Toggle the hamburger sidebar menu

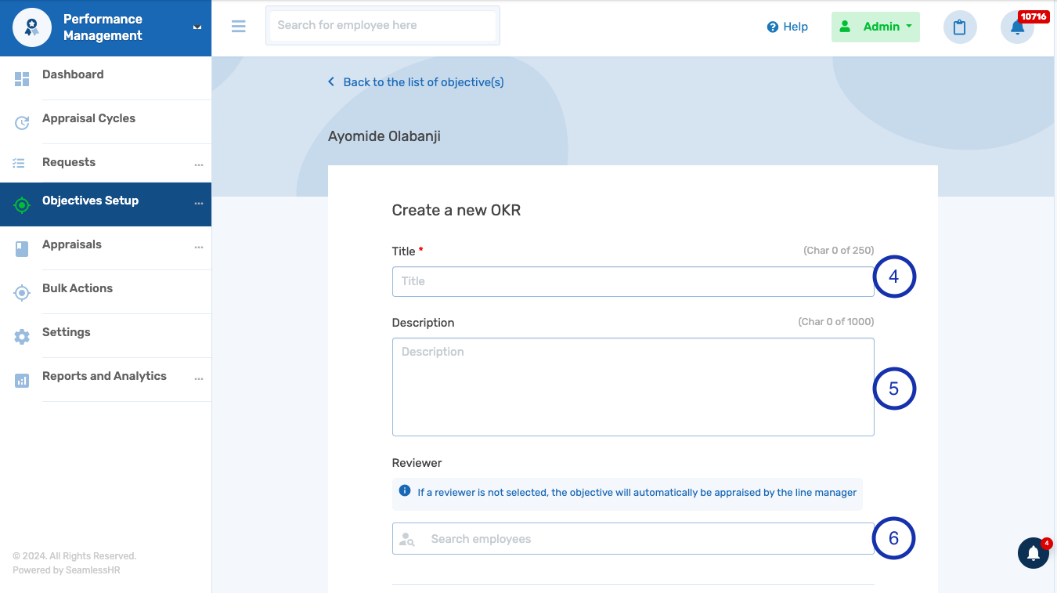tap(239, 27)
